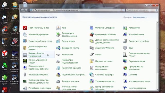This screenshot has height=93, width=165.
Task: Expand the arrow after Все элементы панели управления
Action: click(x=79, y=10)
